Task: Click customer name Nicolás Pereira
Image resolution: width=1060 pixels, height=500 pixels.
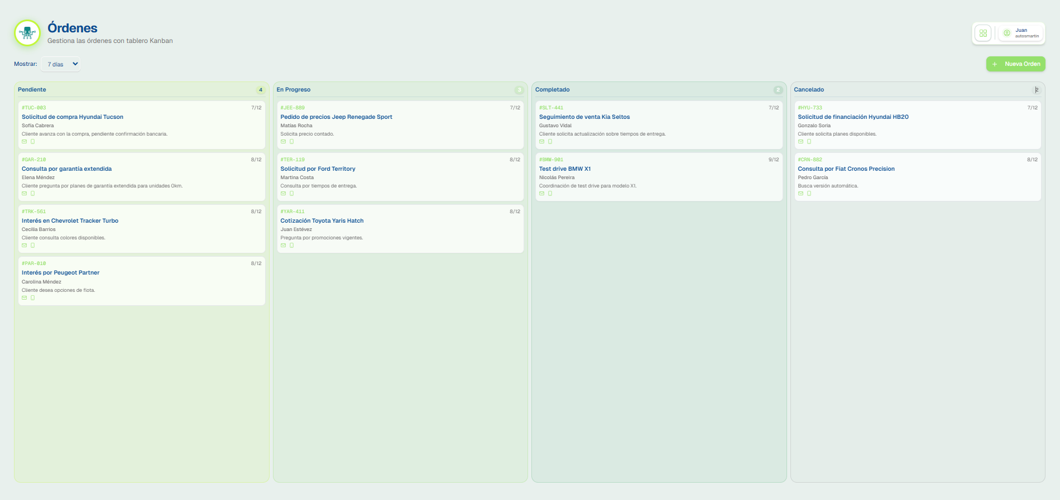Action: (x=557, y=177)
